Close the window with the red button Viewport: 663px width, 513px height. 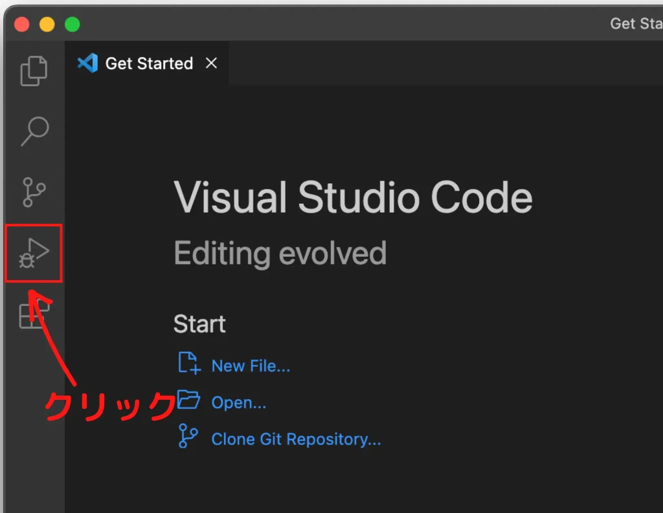tap(23, 25)
